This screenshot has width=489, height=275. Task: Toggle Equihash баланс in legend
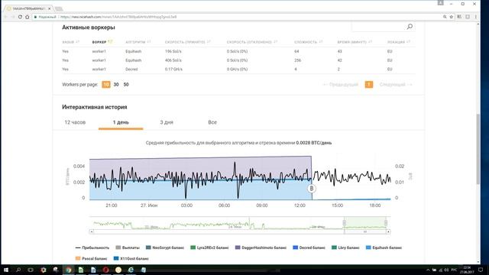[x=384, y=247]
